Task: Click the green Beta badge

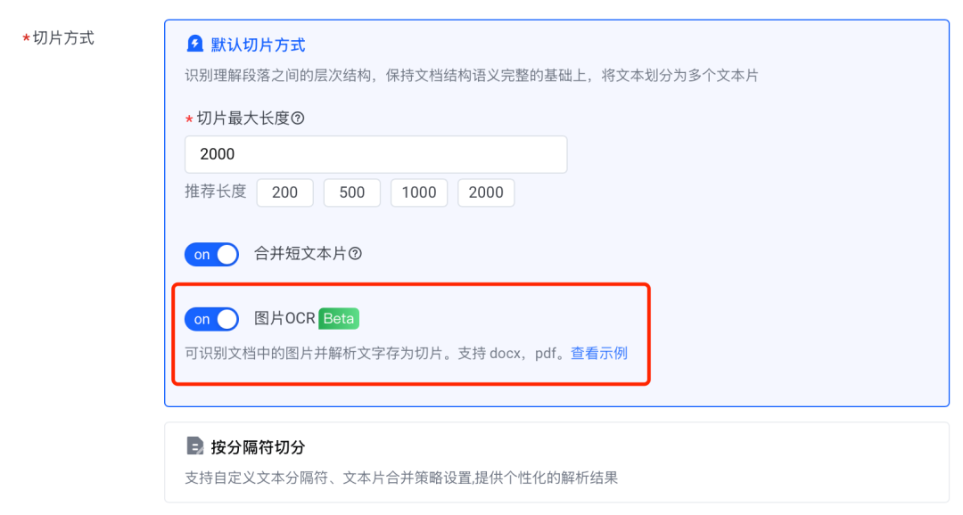Action: 339,319
